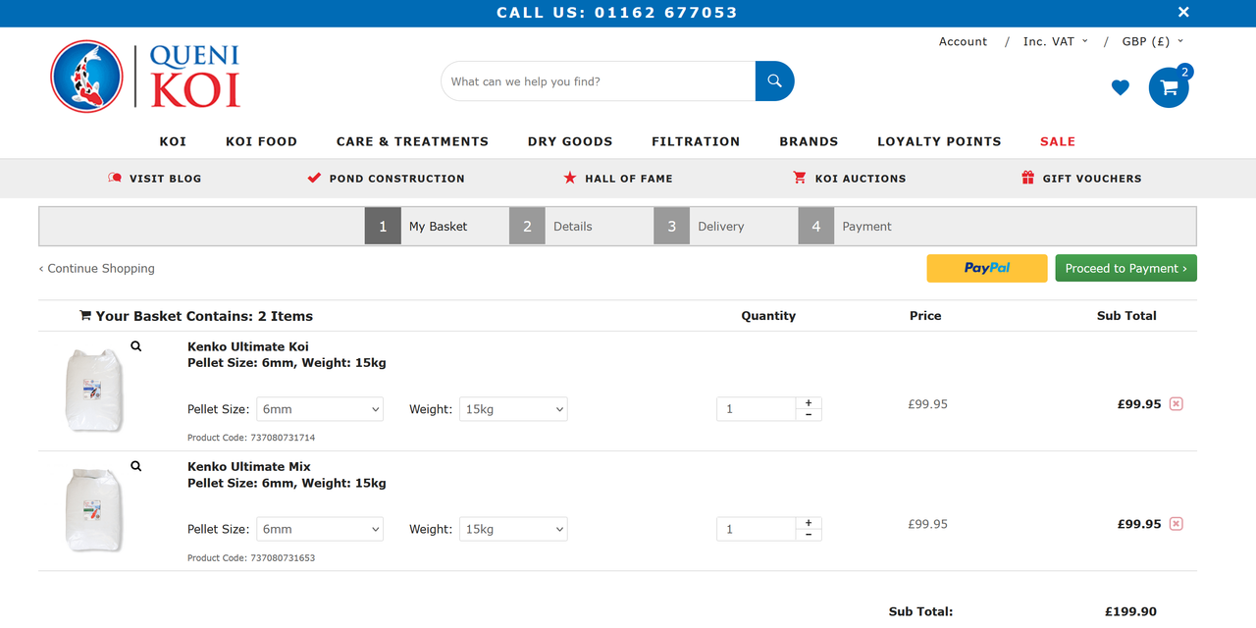Click Proceed to Payment button
Image resolution: width=1256 pixels, height=628 pixels.
coord(1125,268)
